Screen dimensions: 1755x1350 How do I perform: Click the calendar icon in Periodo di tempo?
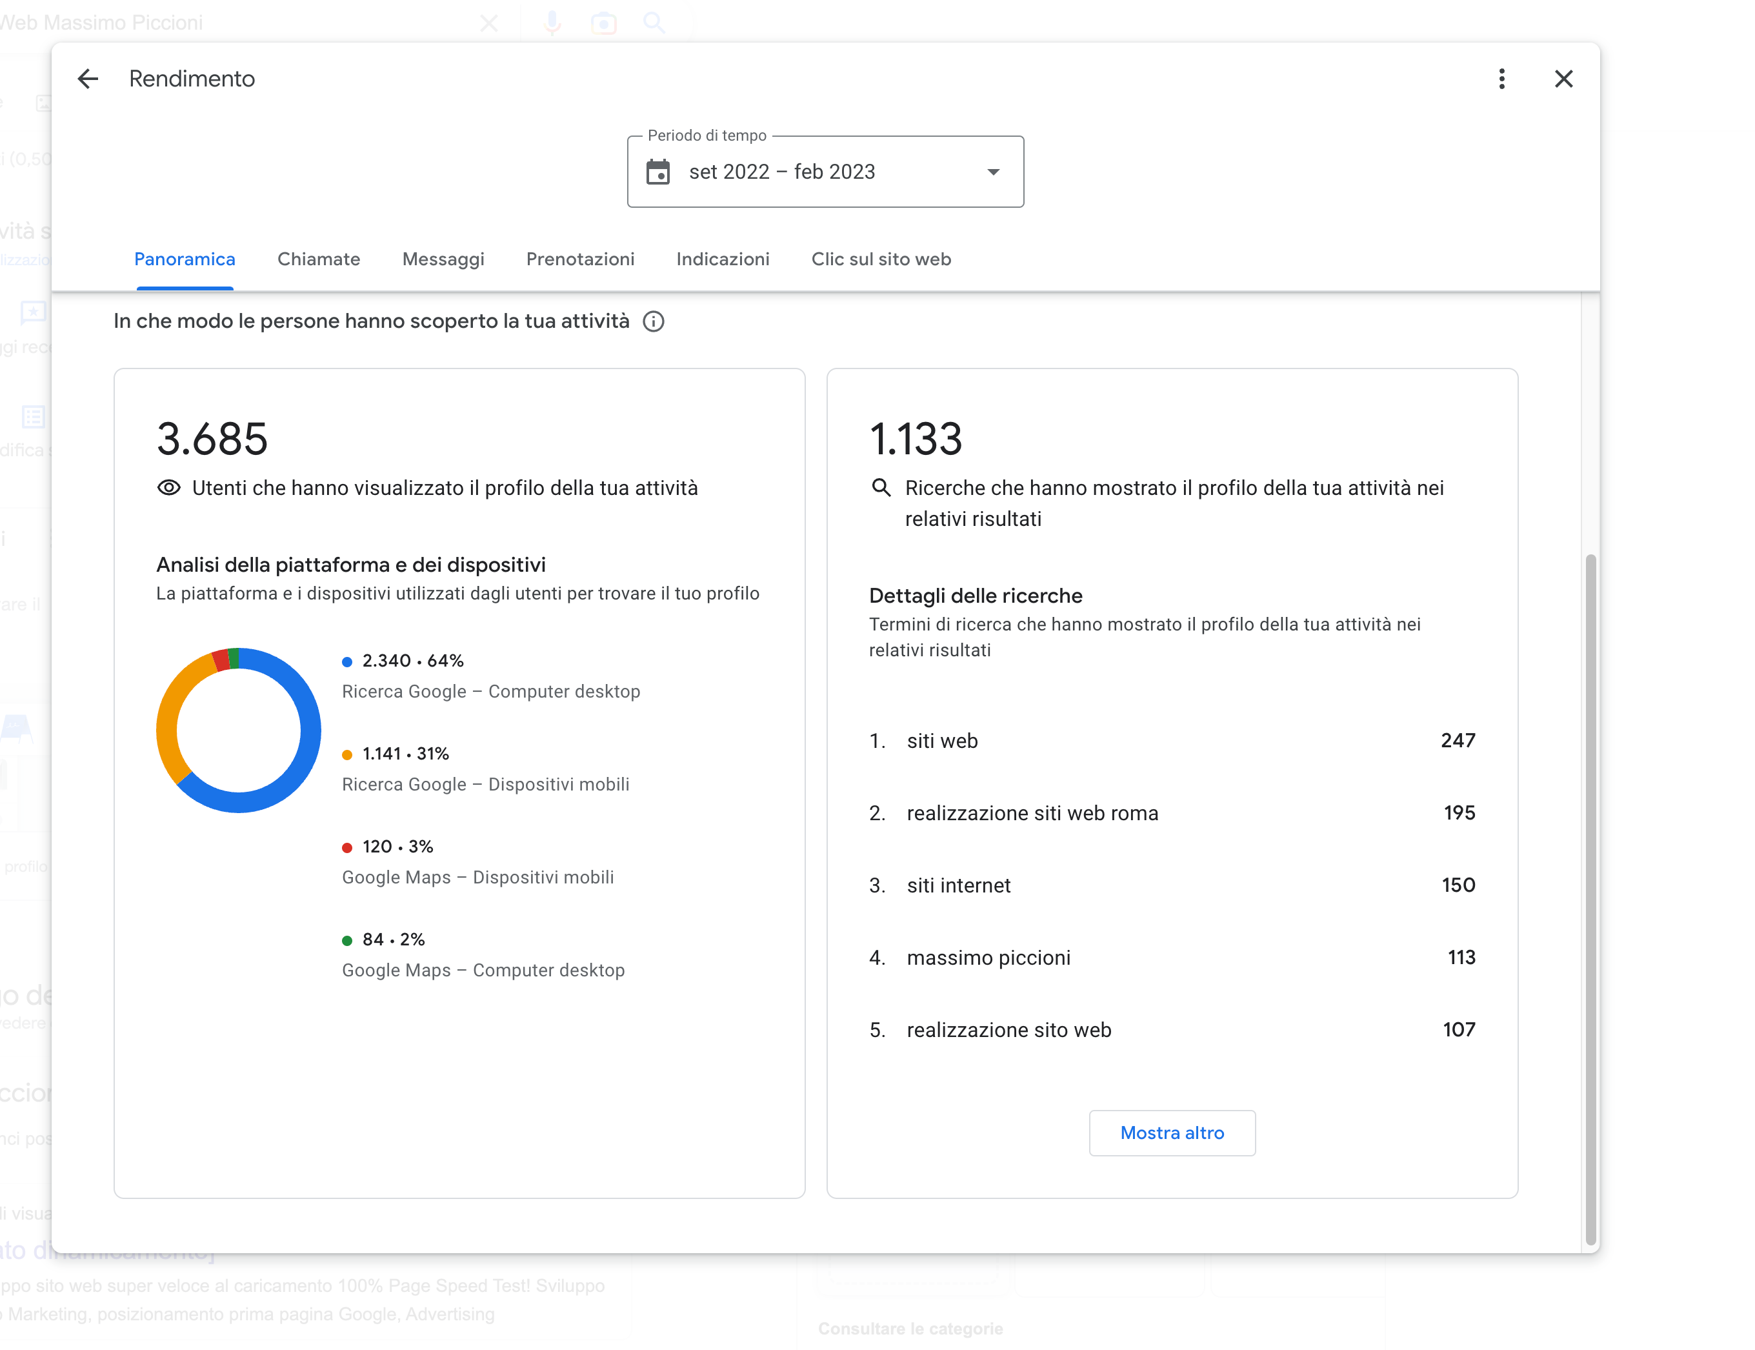[657, 172]
